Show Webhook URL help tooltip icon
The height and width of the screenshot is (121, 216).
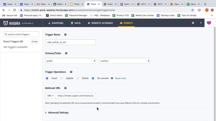65,88
